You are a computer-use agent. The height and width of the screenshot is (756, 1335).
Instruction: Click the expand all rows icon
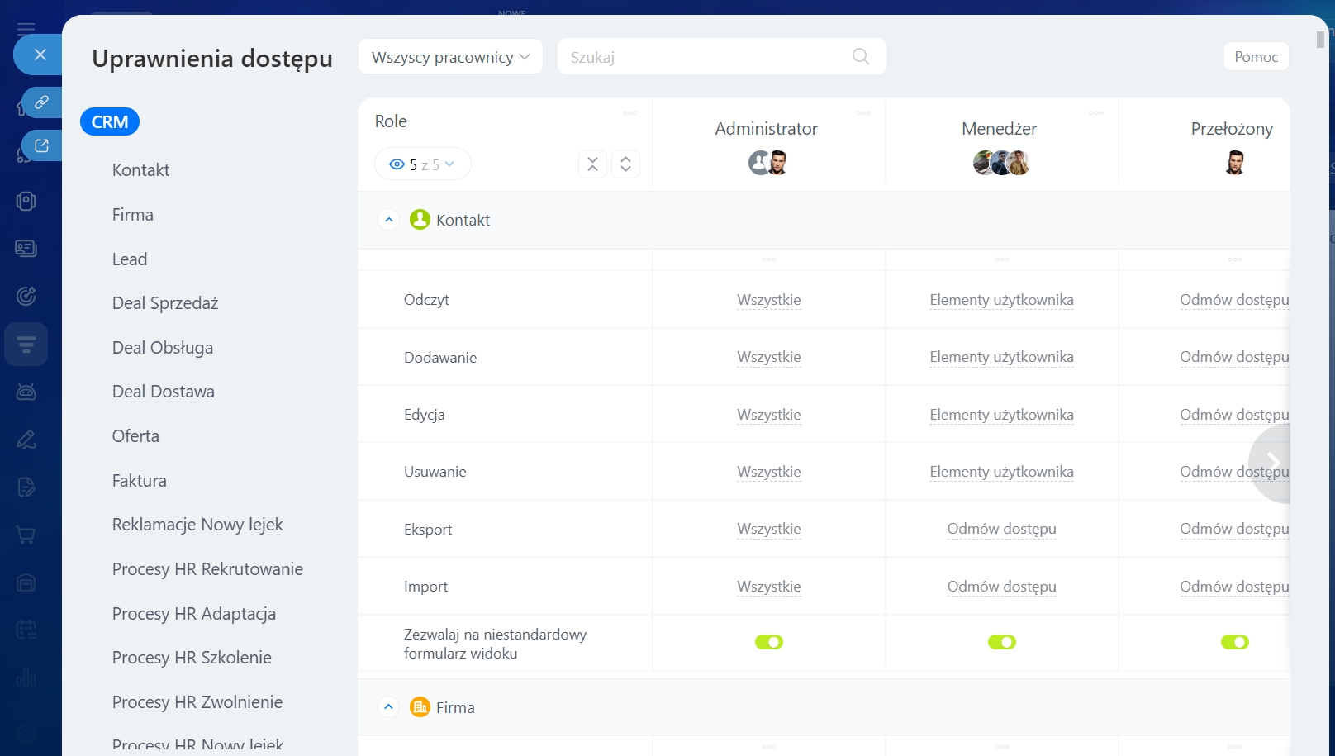625,164
